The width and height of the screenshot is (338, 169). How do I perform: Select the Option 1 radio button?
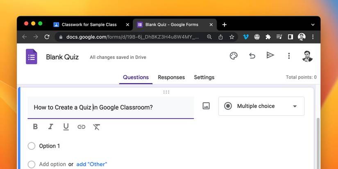tap(32, 146)
